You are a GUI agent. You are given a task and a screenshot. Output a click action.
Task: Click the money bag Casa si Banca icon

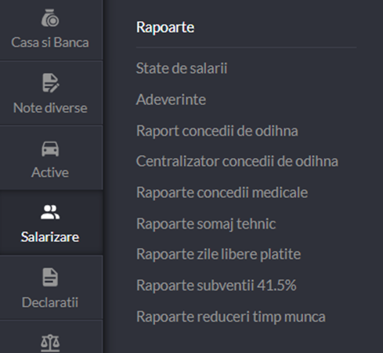point(50,18)
